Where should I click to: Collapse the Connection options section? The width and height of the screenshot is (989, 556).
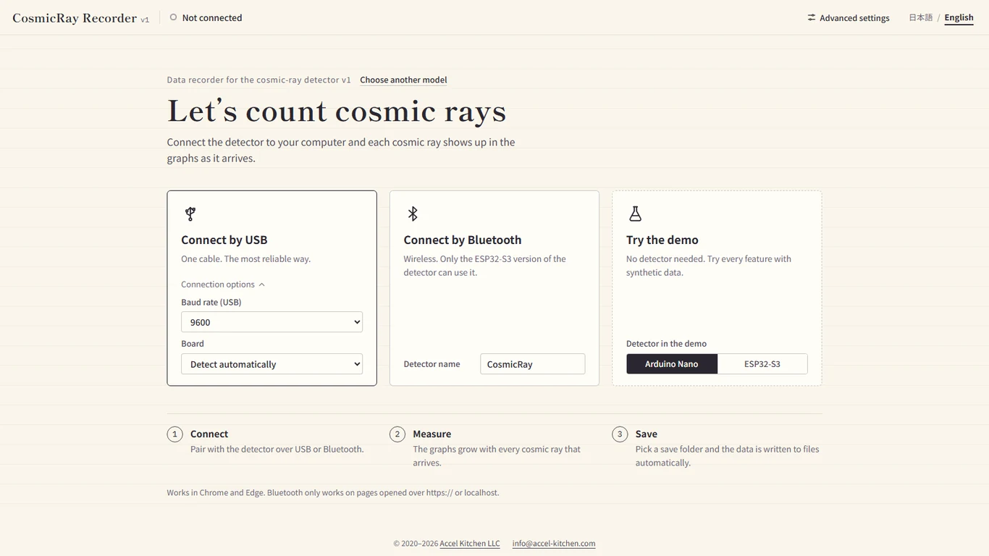[x=223, y=285]
